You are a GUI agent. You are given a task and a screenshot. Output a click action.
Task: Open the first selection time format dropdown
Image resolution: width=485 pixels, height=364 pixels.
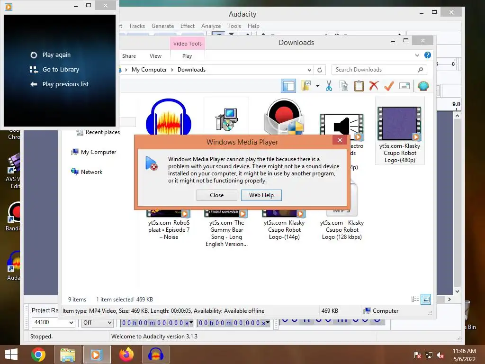(191, 322)
